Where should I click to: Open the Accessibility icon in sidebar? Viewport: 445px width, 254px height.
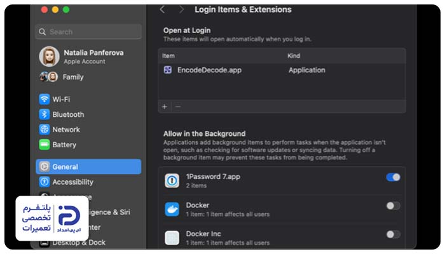point(44,182)
